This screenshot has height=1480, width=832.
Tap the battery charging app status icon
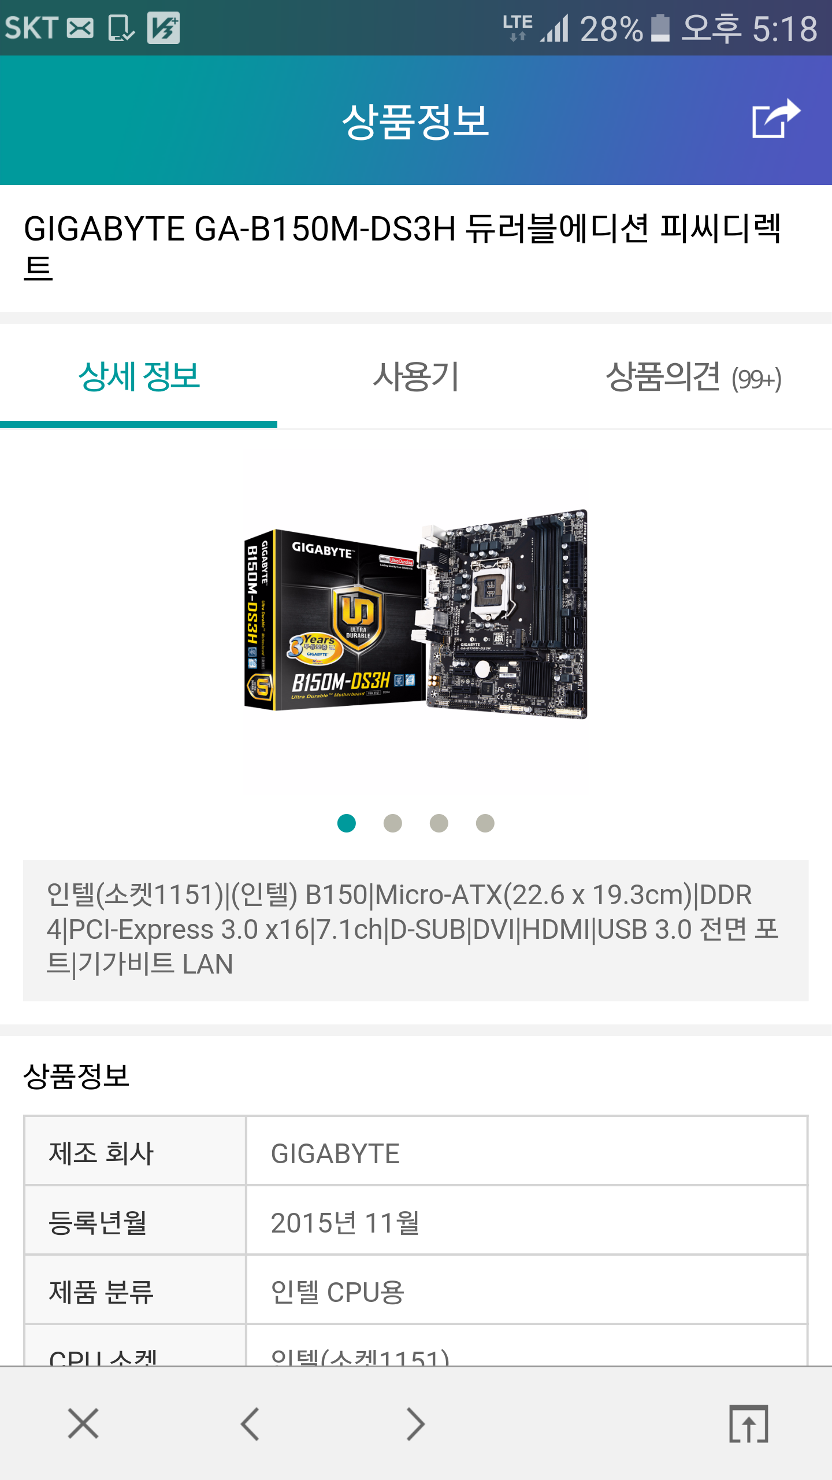click(164, 28)
